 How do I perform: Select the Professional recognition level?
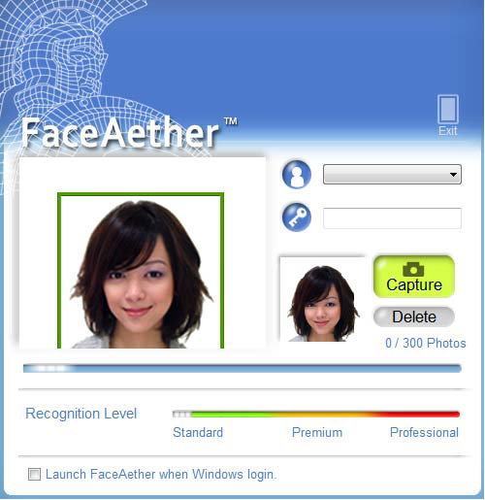pyautogui.click(x=424, y=432)
